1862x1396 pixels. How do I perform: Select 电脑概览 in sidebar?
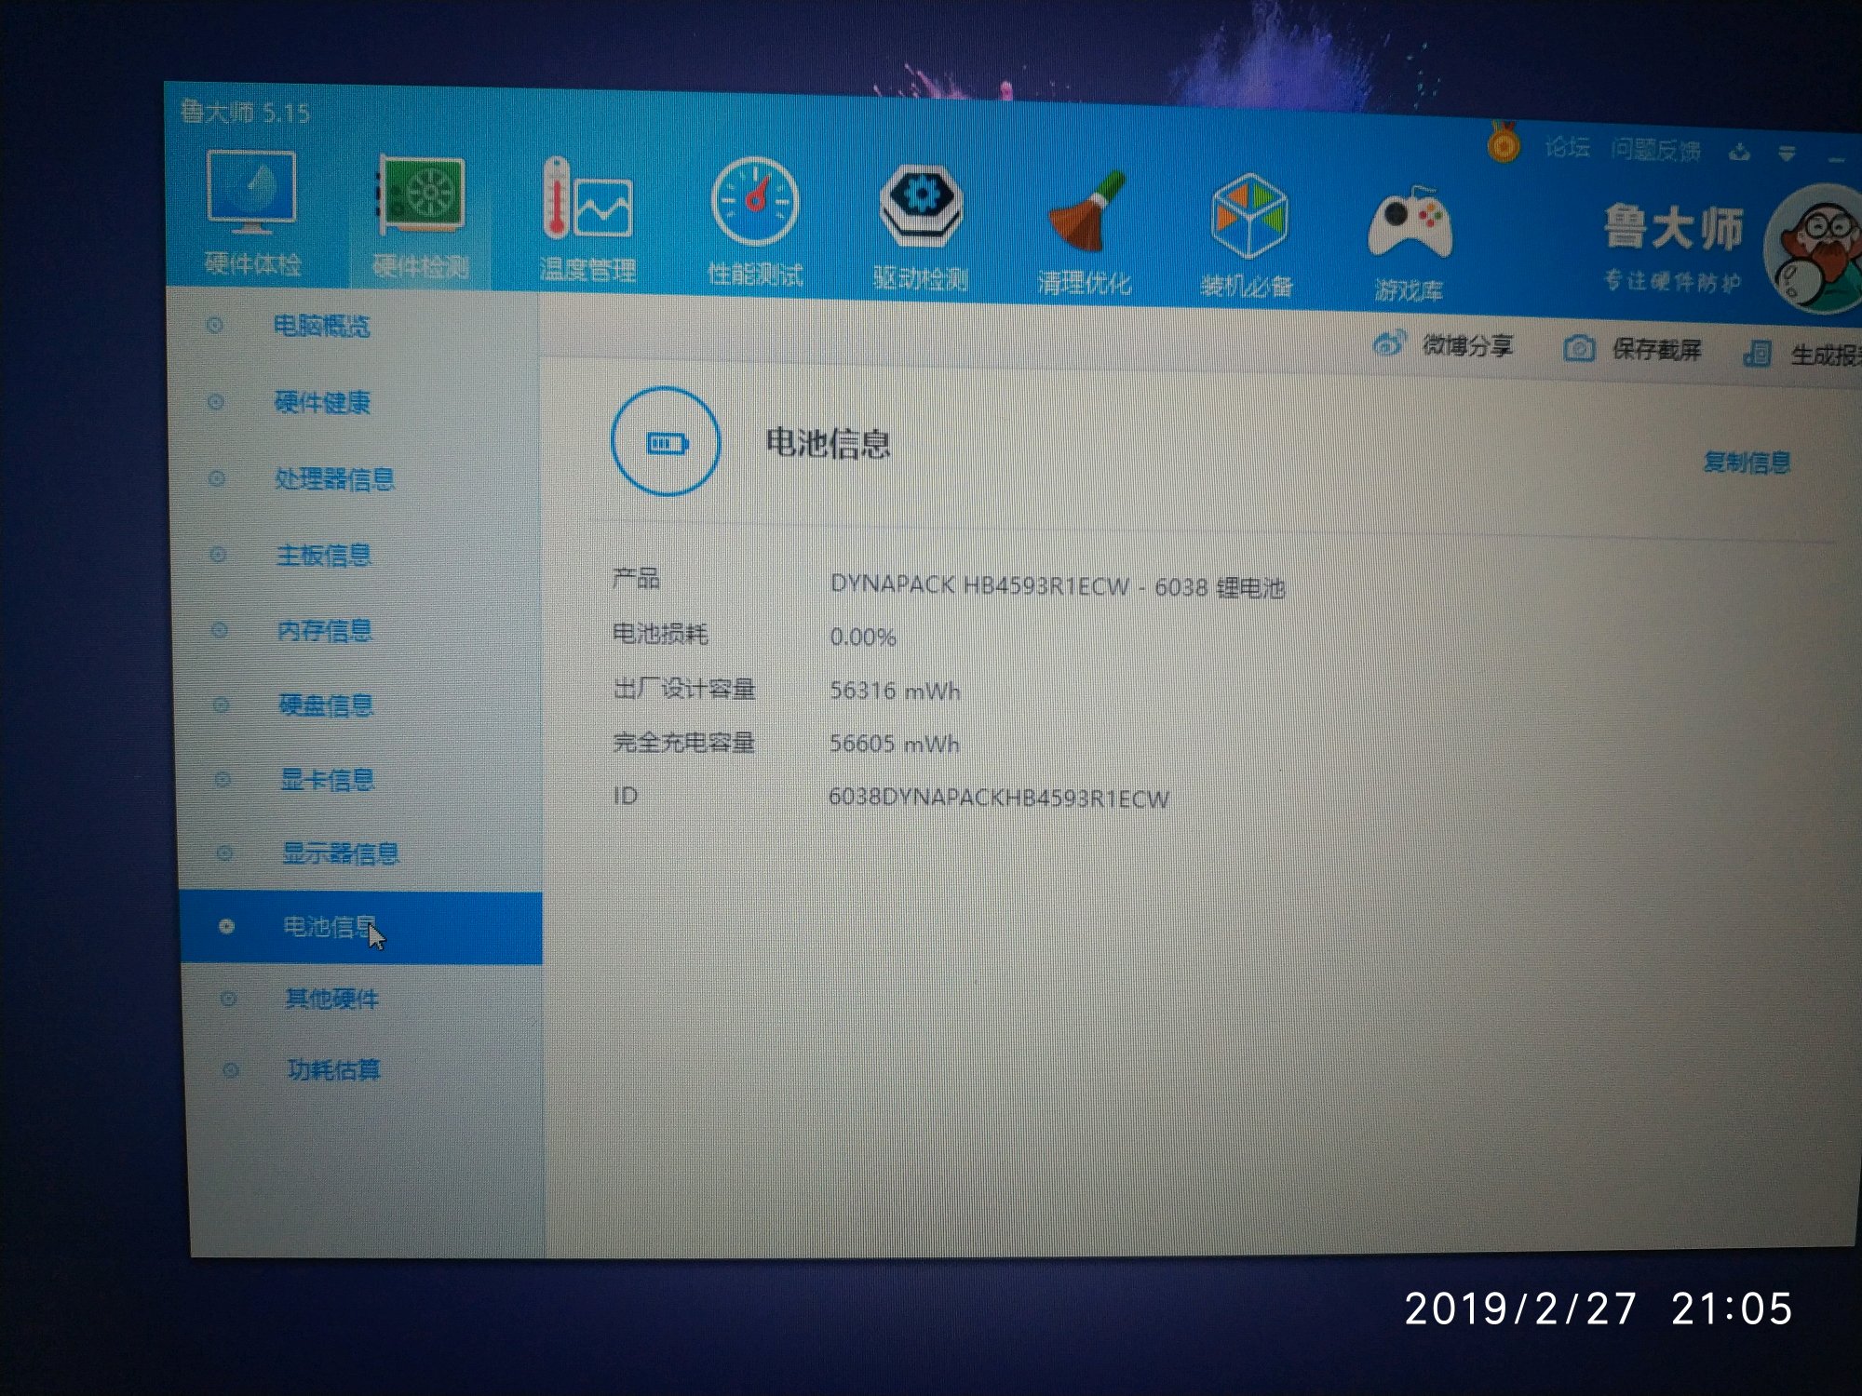pyautogui.click(x=321, y=326)
